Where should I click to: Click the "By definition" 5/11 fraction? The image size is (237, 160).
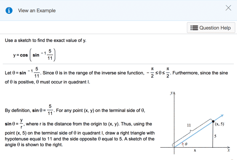50,109
